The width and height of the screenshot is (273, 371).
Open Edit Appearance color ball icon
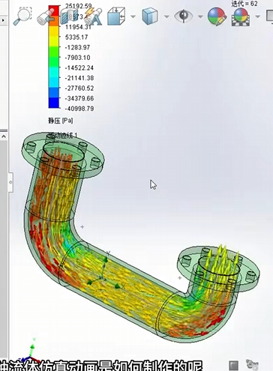[x=217, y=16]
